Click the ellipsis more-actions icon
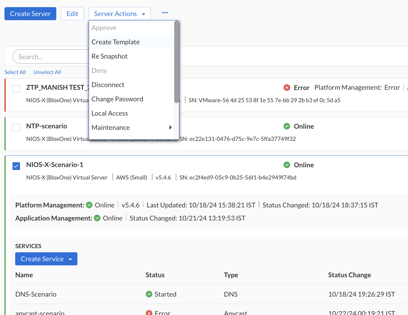The height and width of the screenshot is (315, 408). click(x=165, y=12)
